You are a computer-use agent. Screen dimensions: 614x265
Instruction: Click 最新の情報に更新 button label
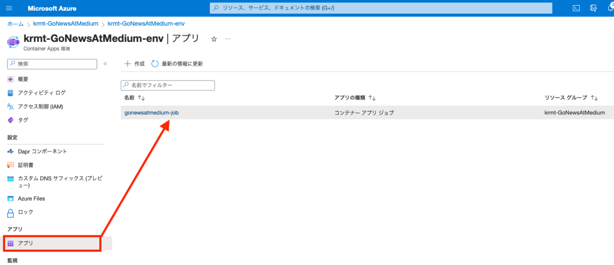tap(182, 64)
